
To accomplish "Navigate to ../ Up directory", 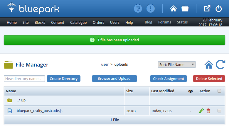I will 21,100.
